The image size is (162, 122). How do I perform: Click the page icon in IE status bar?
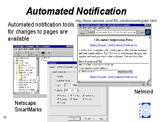coord(144,84)
